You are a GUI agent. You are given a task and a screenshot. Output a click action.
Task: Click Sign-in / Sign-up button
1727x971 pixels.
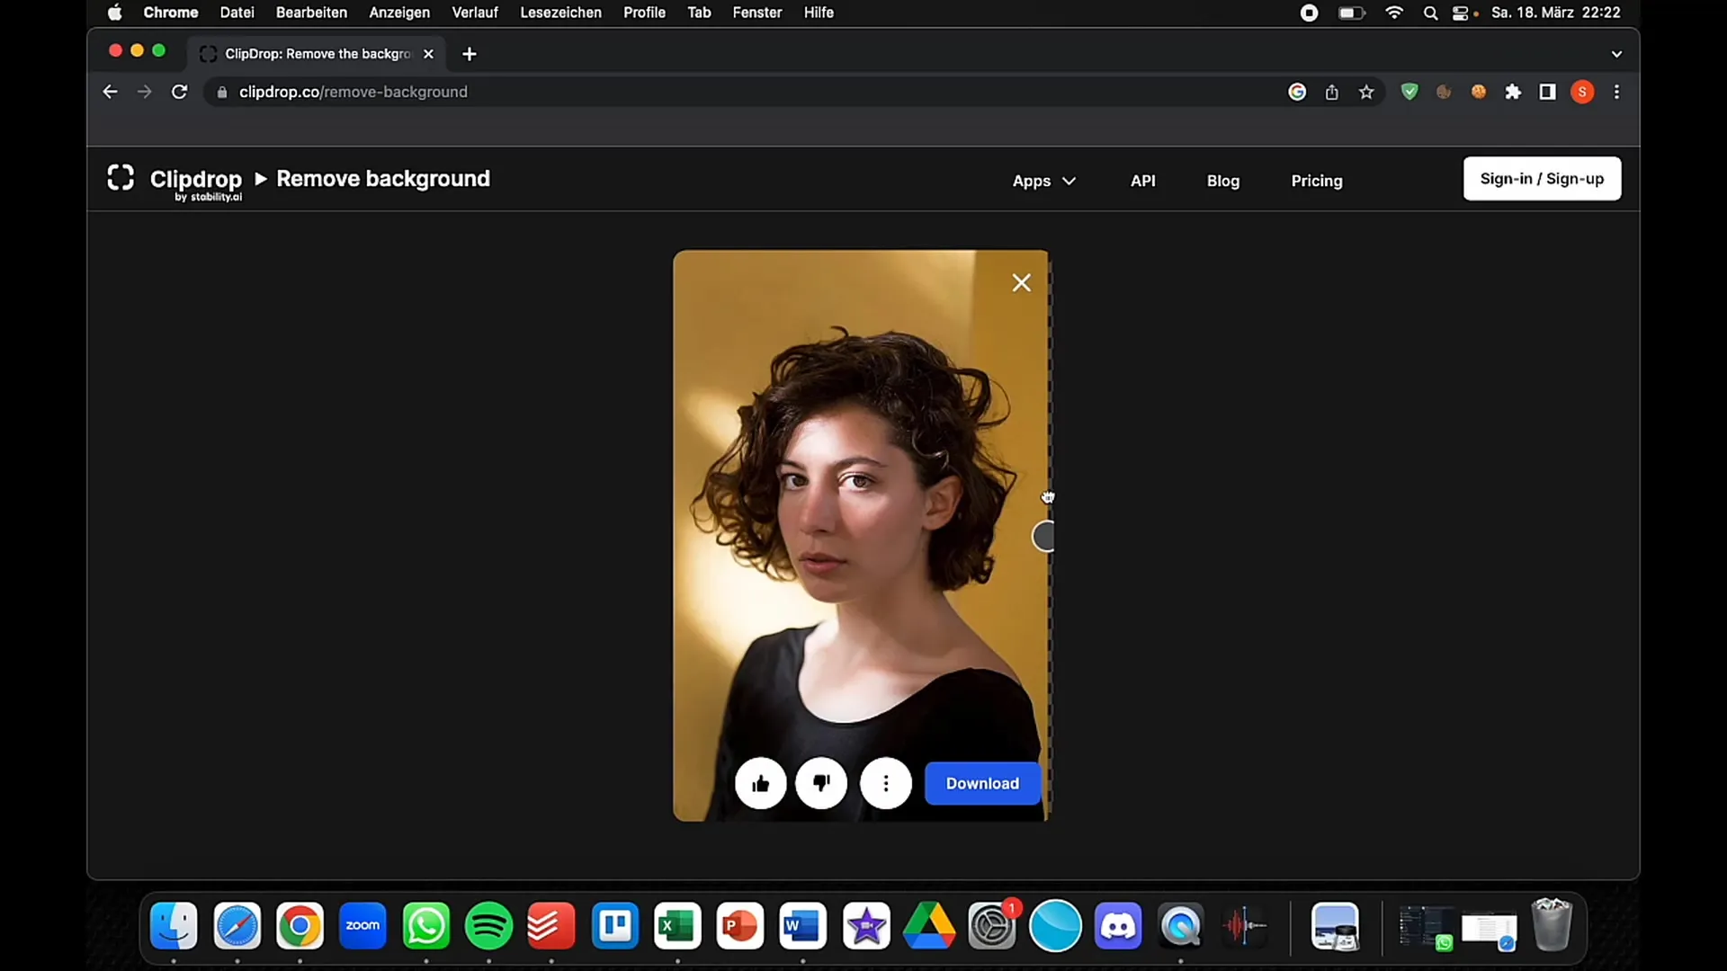pos(1542,178)
